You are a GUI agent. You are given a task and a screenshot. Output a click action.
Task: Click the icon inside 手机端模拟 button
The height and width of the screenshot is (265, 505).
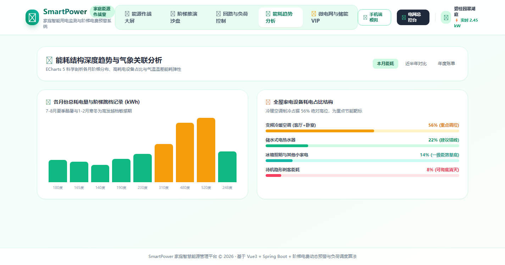click(x=365, y=17)
